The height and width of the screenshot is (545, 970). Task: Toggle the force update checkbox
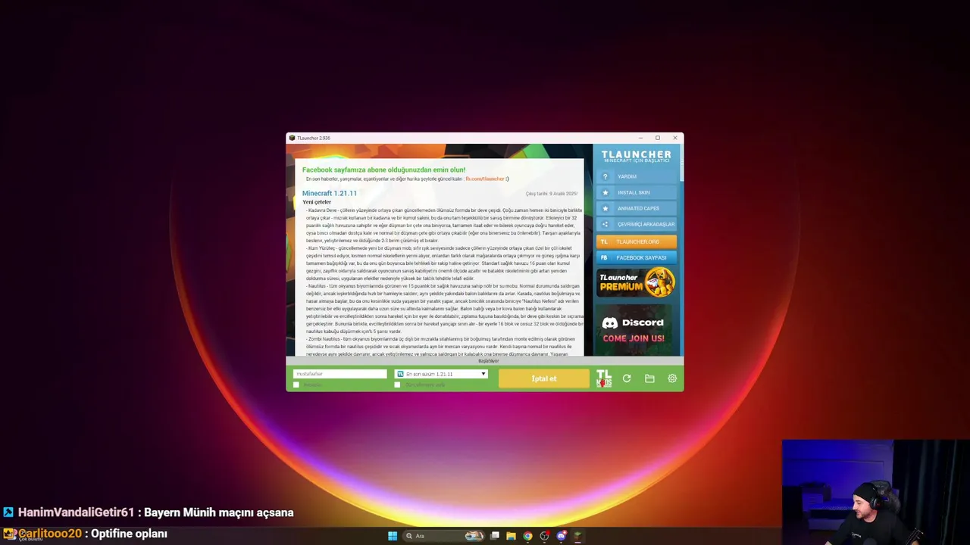(x=397, y=385)
